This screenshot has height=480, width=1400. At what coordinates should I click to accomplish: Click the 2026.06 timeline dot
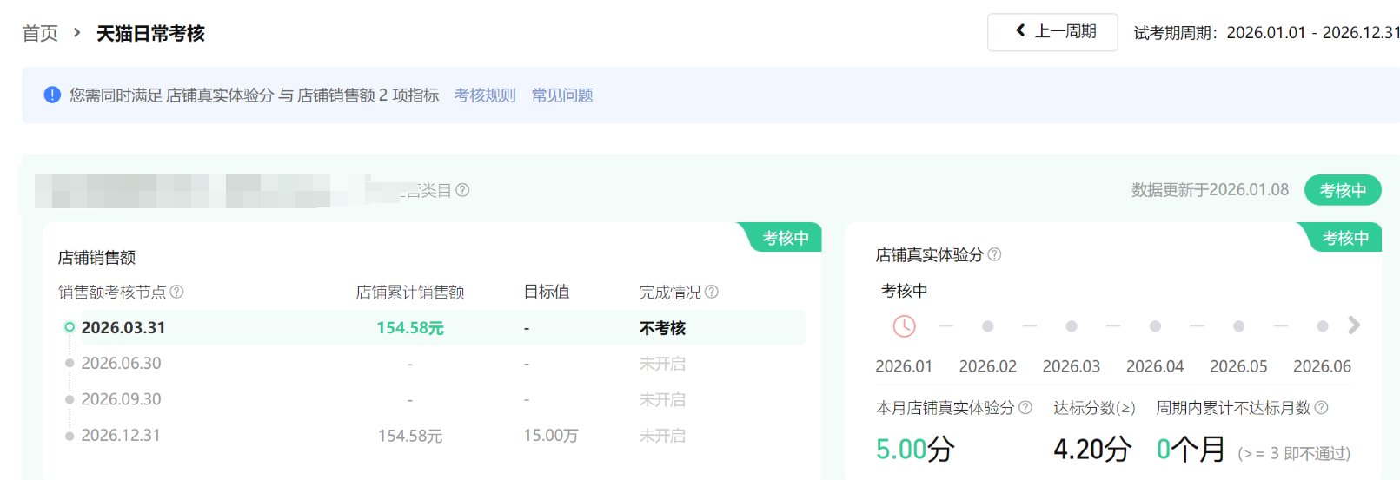click(x=1322, y=326)
